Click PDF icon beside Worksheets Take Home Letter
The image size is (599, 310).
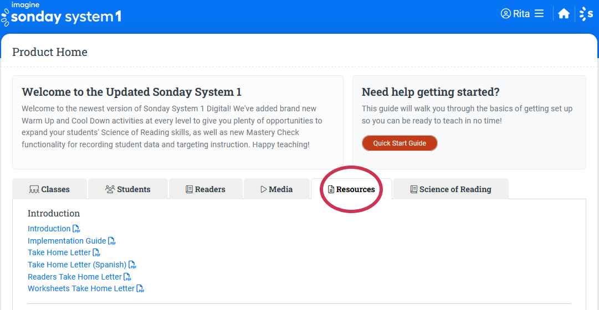[x=141, y=289]
